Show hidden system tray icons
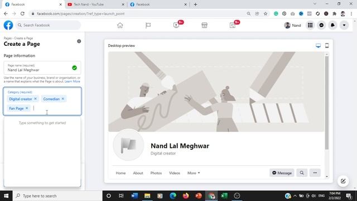Image resolution: width=357 pixels, height=201 pixels. tap(295, 196)
